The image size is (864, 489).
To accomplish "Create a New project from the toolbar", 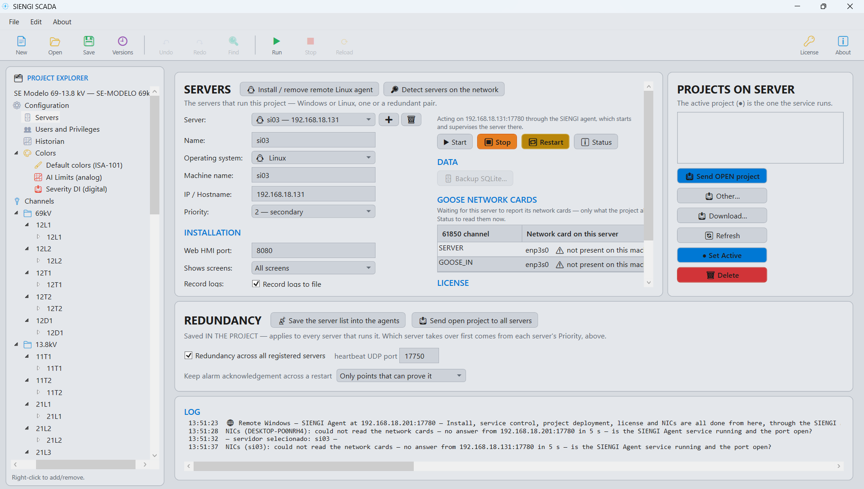I will 21,45.
